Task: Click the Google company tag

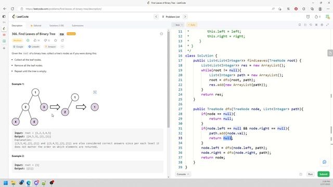Action: click(x=18, y=47)
